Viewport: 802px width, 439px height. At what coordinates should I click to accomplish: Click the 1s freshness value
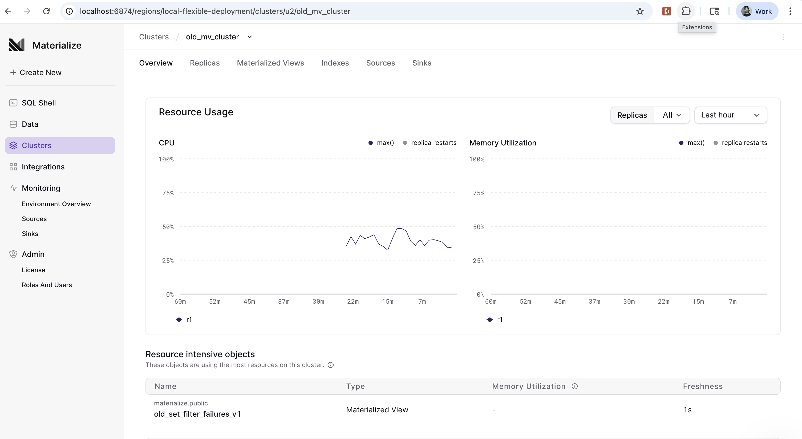[x=687, y=410]
